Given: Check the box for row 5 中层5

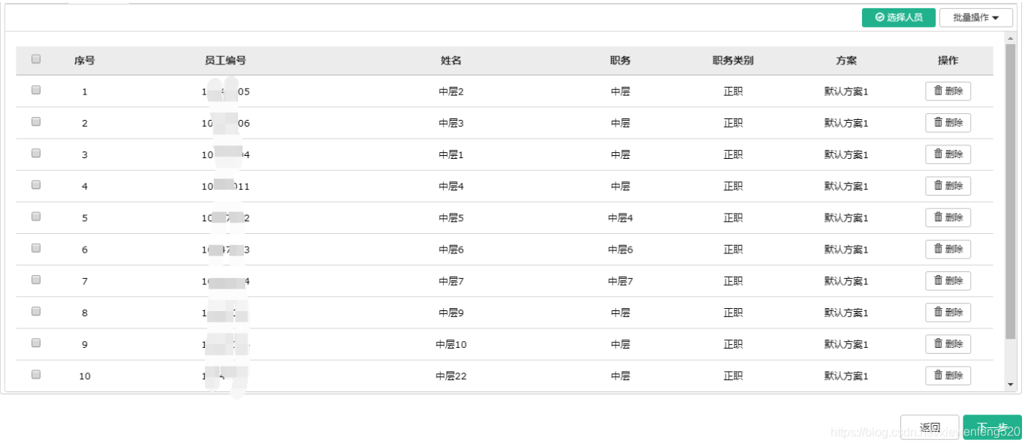Looking at the screenshot, I should (x=36, y=217).
